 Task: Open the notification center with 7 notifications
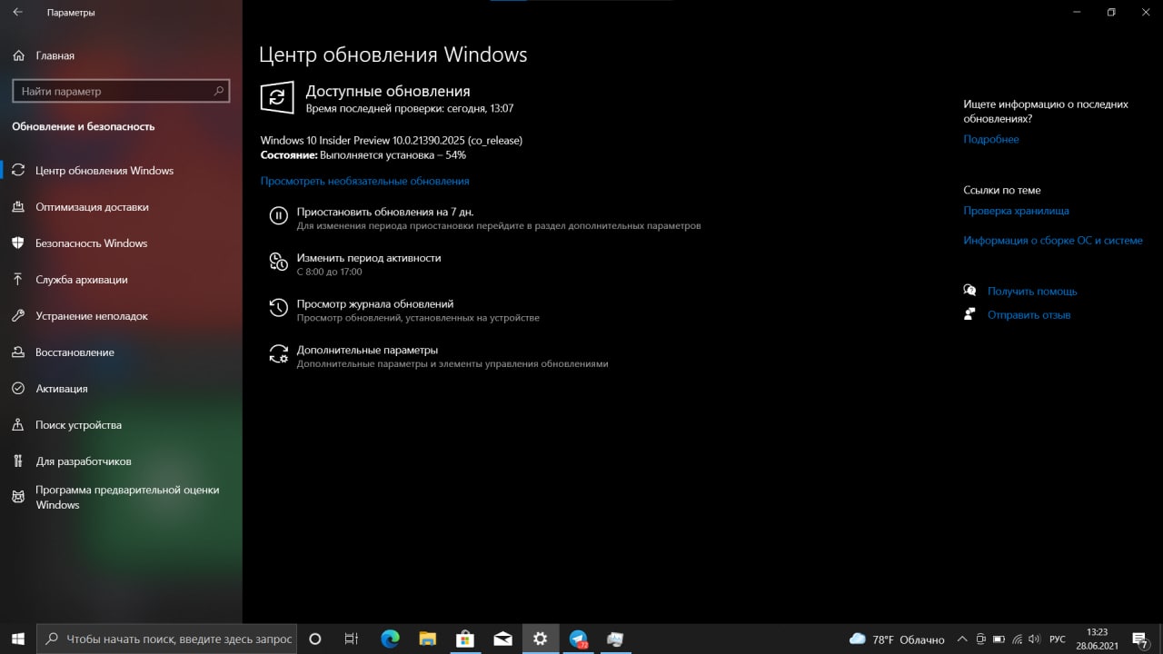point(1139,639)
